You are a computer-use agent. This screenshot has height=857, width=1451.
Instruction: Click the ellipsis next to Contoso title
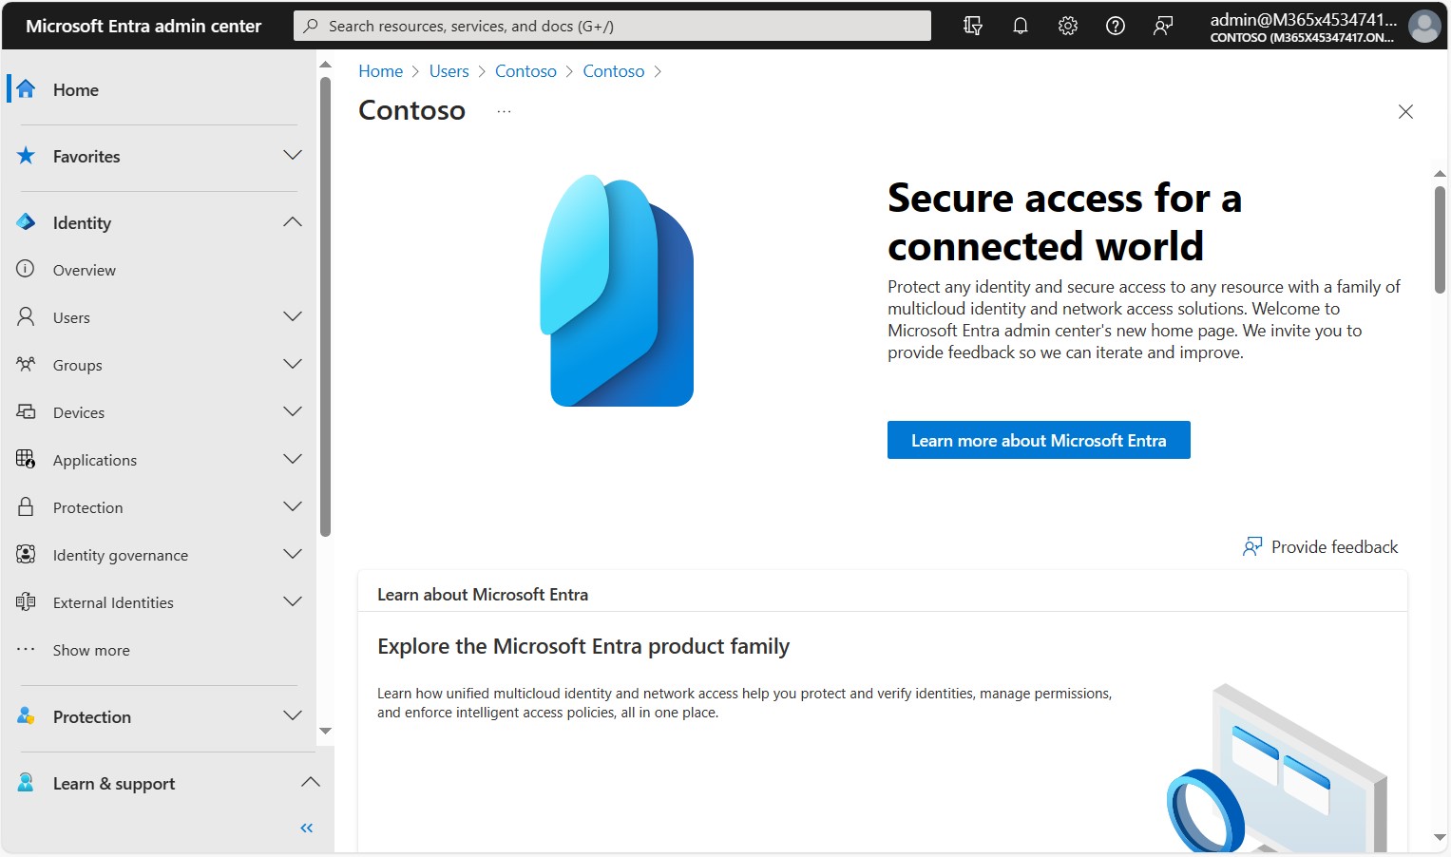[x=504, y=112]
